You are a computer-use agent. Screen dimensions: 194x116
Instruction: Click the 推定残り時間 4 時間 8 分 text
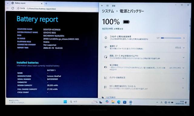[x=112, y=29]
